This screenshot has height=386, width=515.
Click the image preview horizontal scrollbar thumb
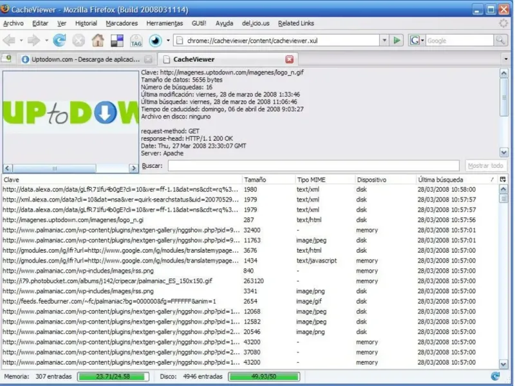point(55,169)
